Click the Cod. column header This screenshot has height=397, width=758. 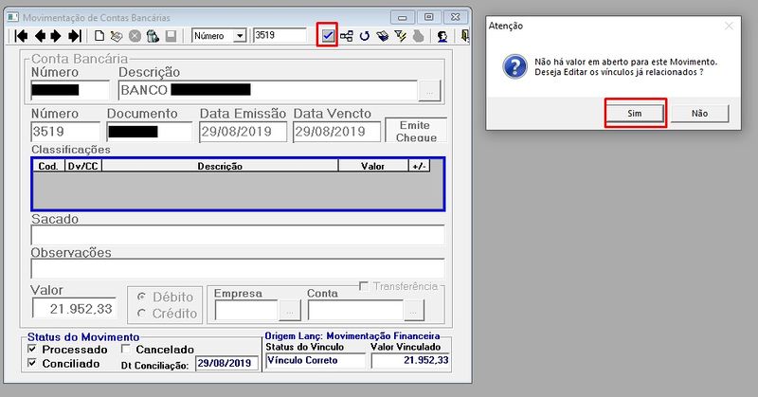tap(49, 166)
